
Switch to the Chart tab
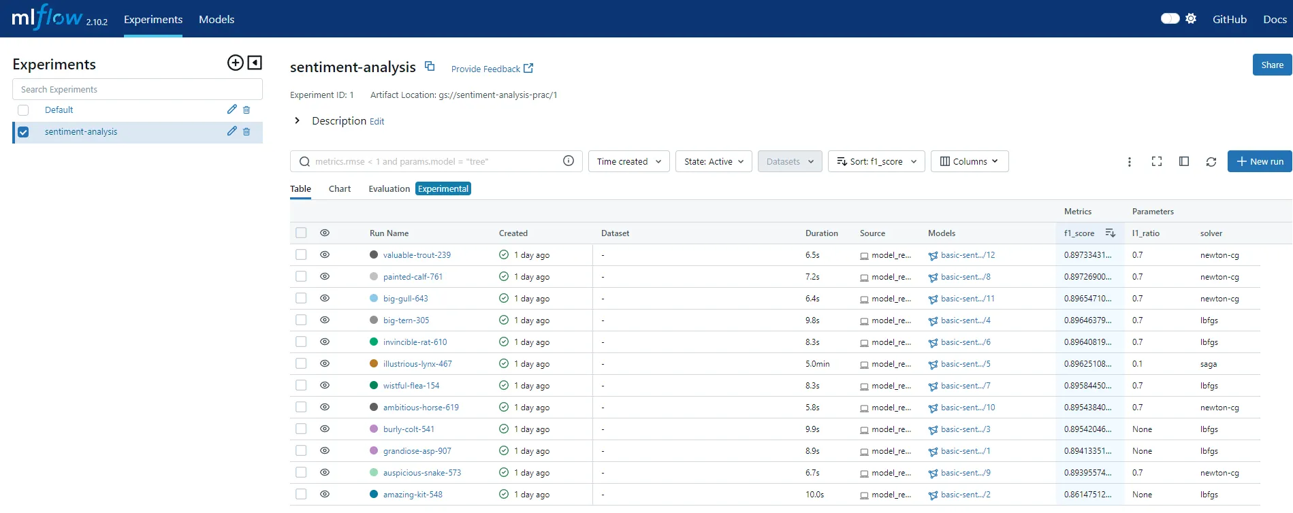(x=339, y=189)
